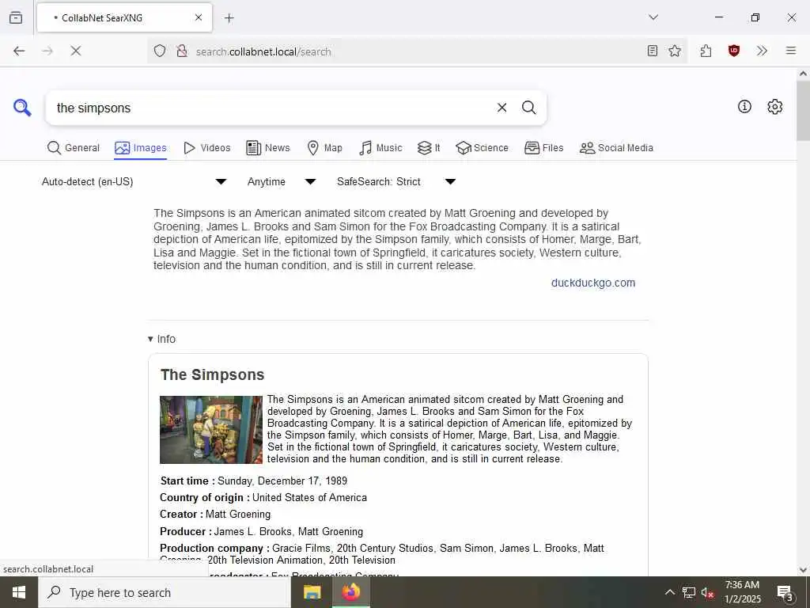Click the network status tray icon
Screen dimensions: 810x608
point(689,592)
